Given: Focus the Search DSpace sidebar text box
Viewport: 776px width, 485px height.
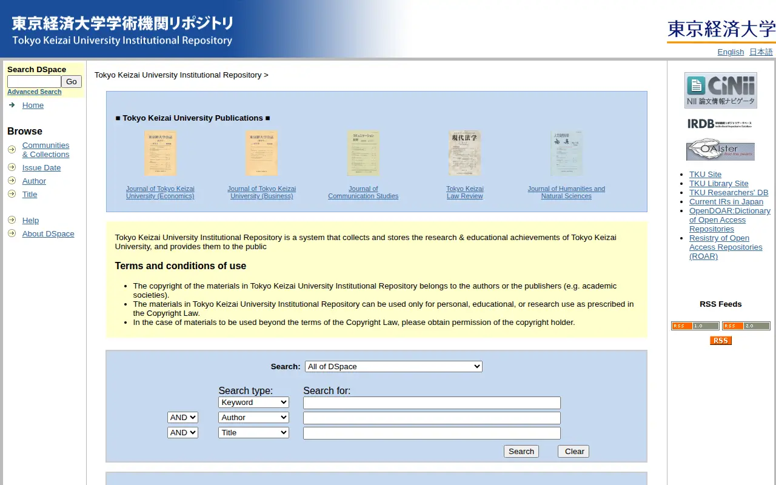Looking at the screenshot, I should pos(34,81).
